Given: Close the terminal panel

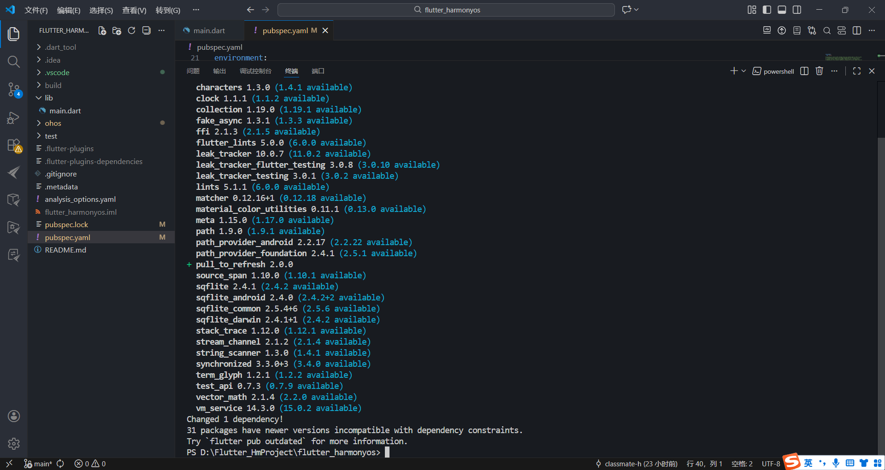Looking at the screenshot, I should pos(872,71).
